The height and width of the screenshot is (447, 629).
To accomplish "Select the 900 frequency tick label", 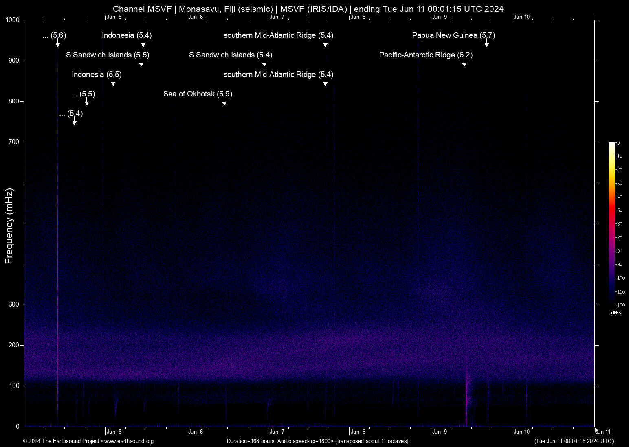I will tap(14, 61).
